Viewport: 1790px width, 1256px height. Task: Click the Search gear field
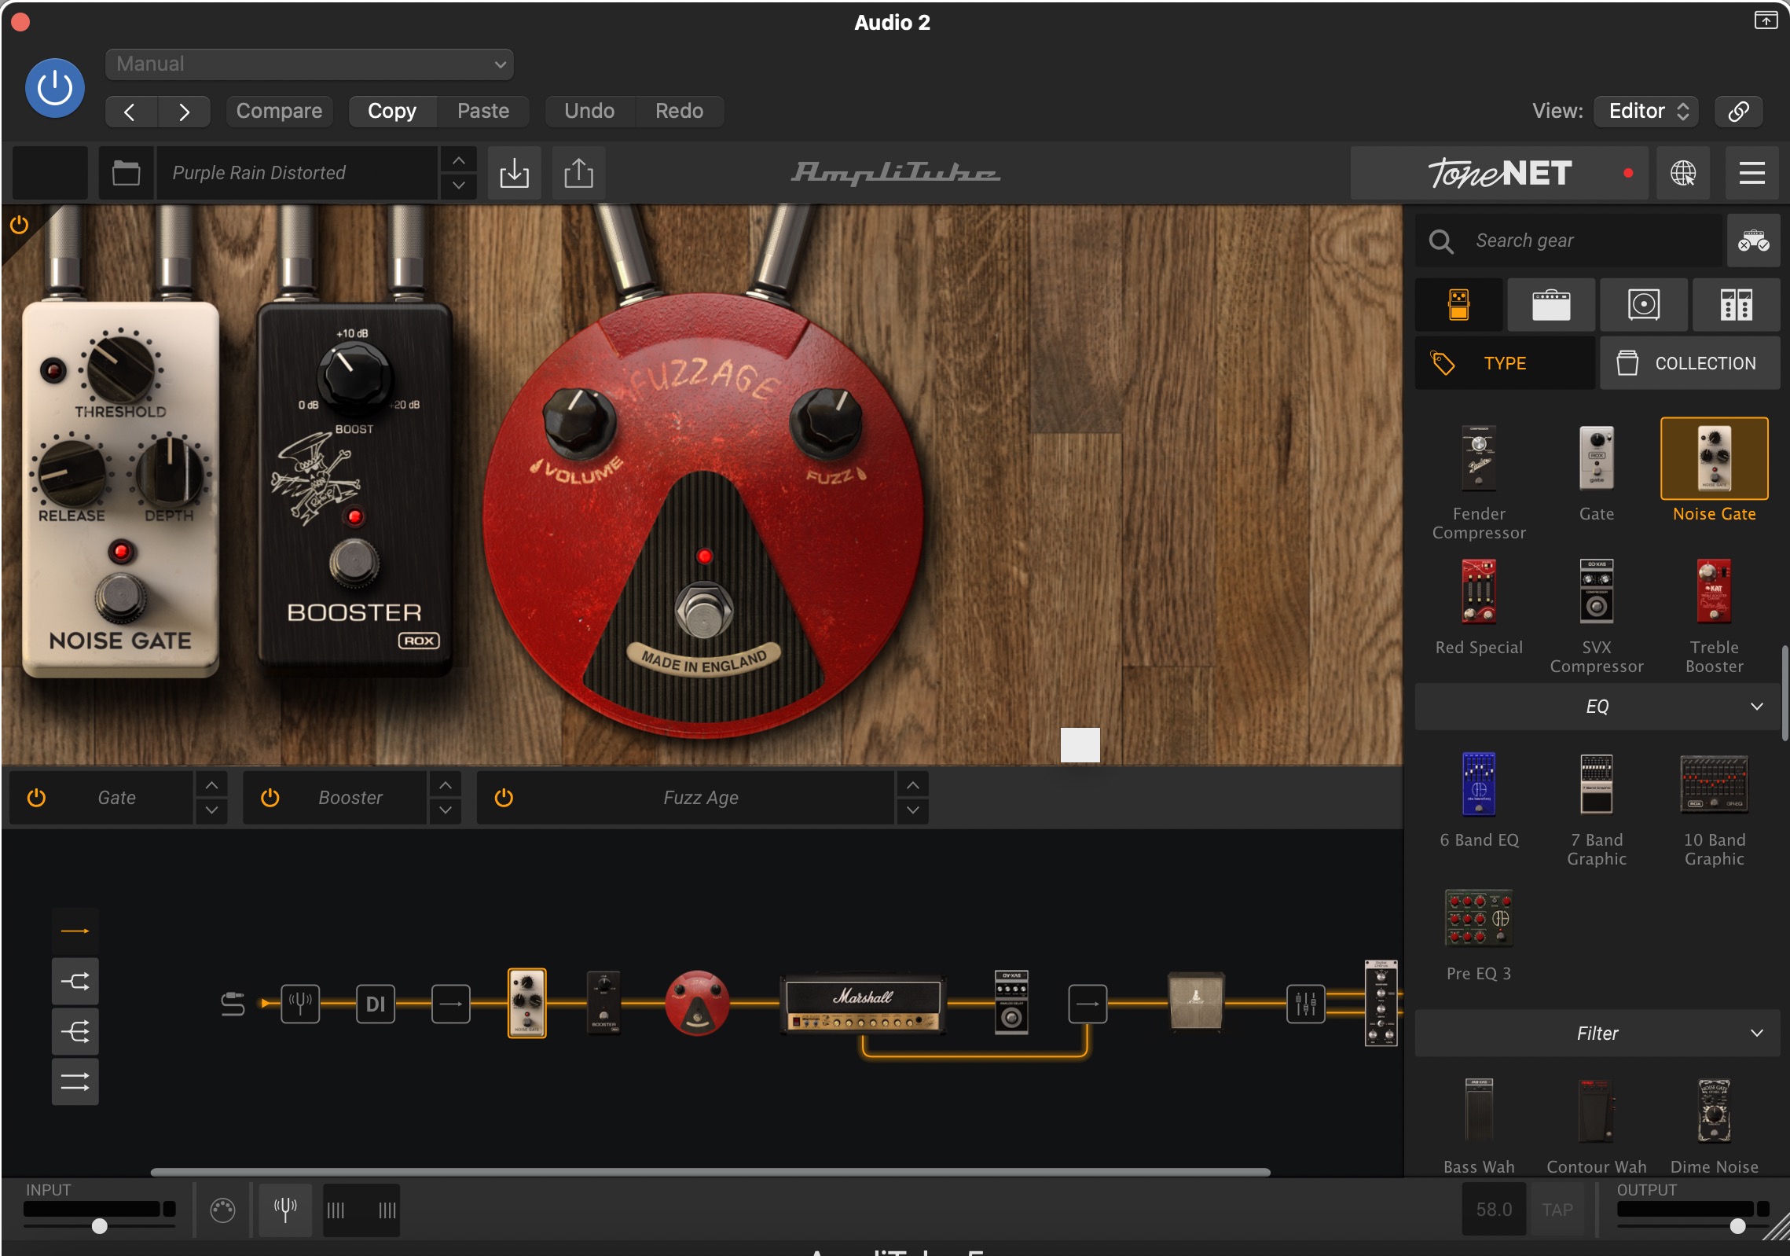[1568, 241]
